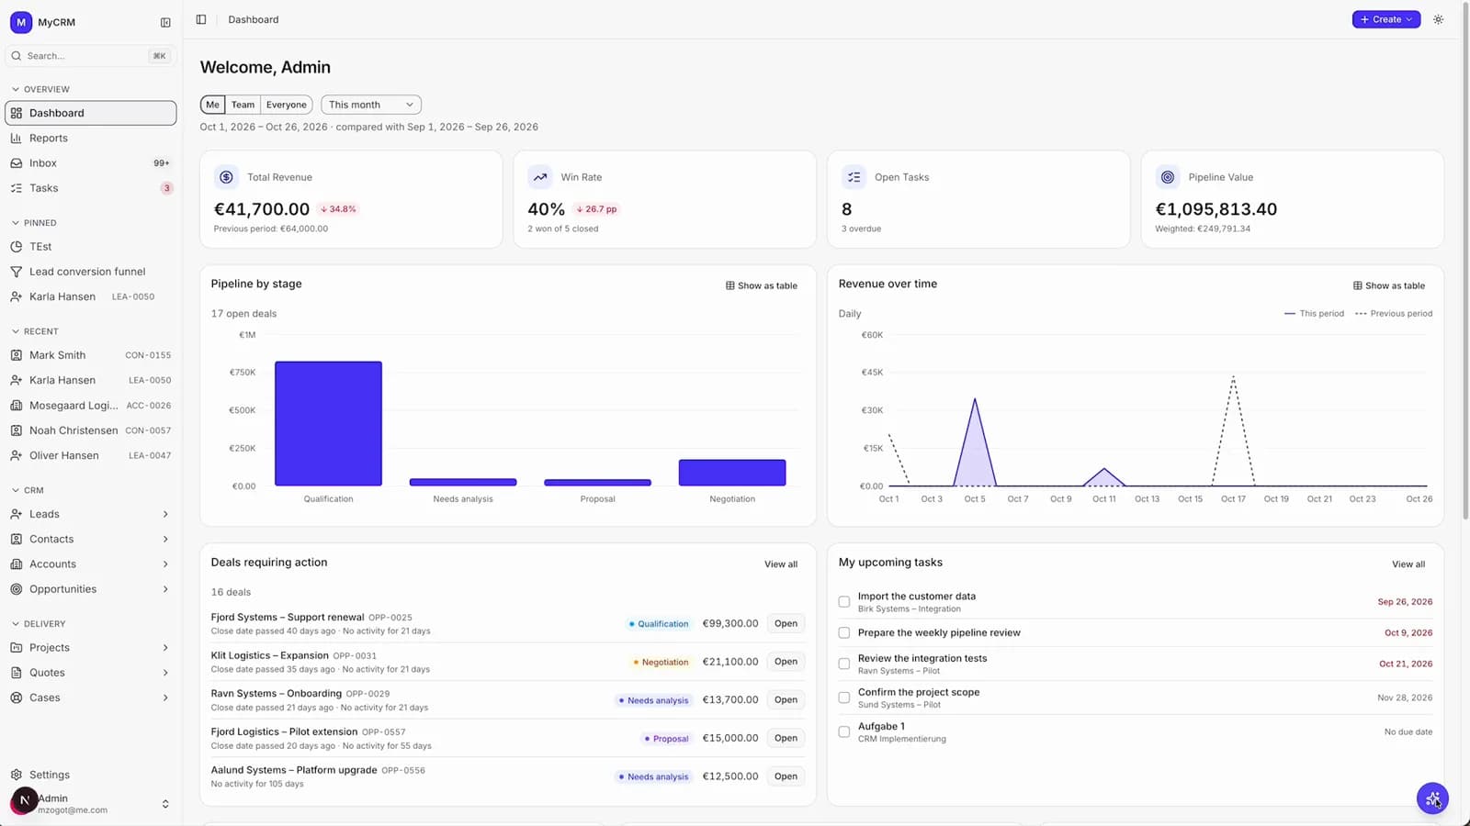
Task: Select the Me scope toggle
Action: tap(213, 105)
